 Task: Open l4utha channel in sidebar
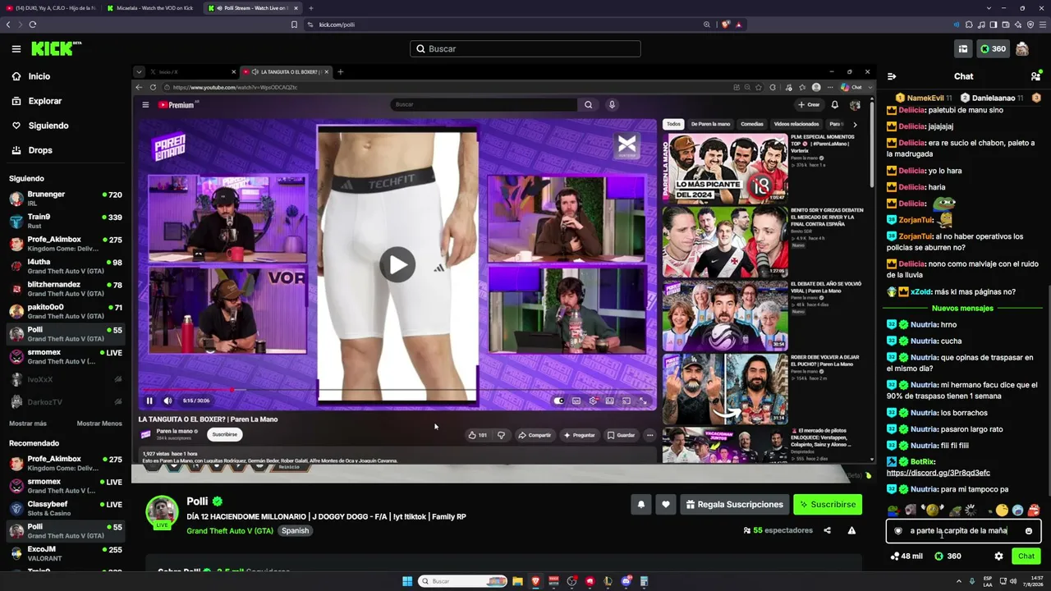(66, 266)
